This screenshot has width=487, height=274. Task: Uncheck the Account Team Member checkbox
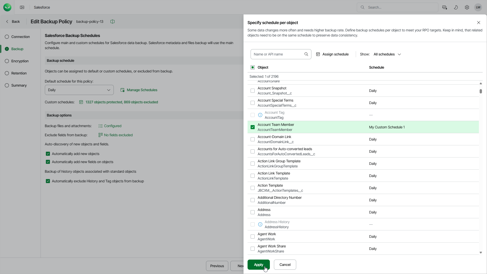click(x=252, y=127)
